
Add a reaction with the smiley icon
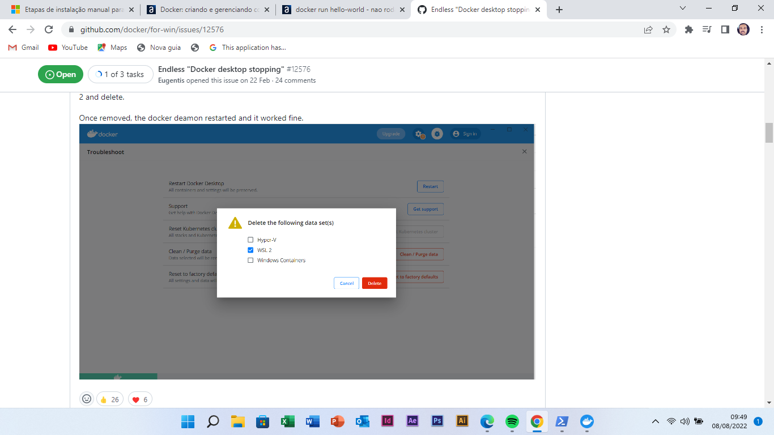(x=87, y=399)
